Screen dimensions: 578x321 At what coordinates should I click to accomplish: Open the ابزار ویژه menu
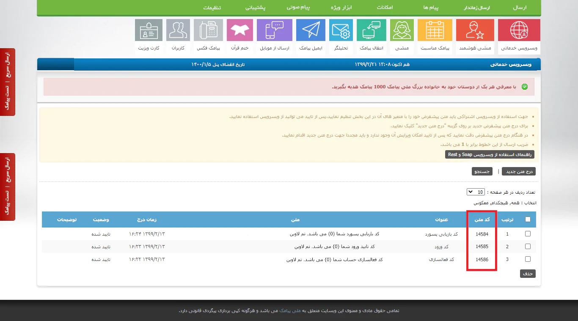pos(341,8)
